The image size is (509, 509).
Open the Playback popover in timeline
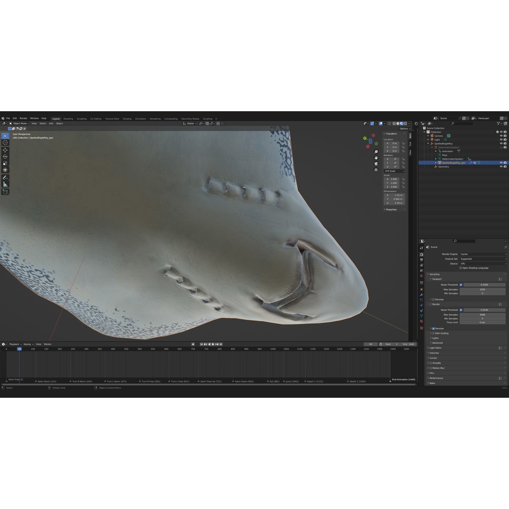tap(15, 345)
